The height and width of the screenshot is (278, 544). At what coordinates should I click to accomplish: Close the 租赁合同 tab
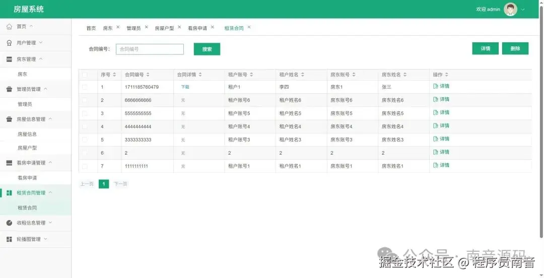click(249, 27)
